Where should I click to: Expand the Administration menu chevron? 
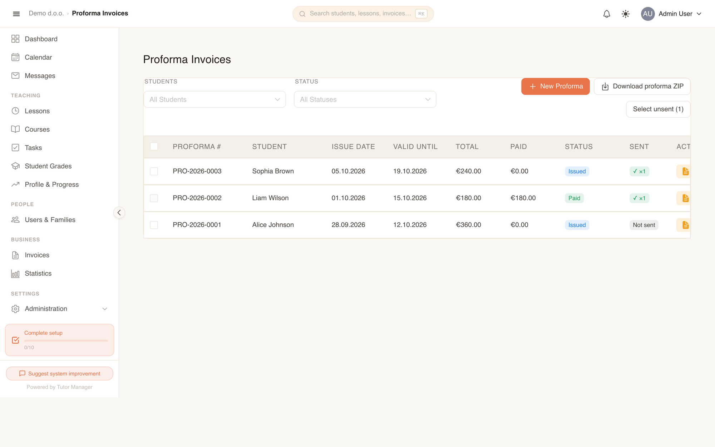[x=105, y=309]
